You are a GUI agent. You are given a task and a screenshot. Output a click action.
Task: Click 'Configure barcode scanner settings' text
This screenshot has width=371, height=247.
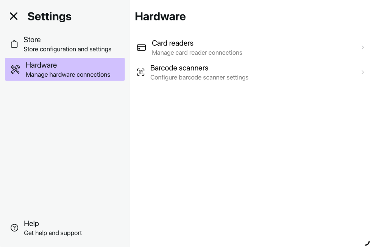pos(200,77)
